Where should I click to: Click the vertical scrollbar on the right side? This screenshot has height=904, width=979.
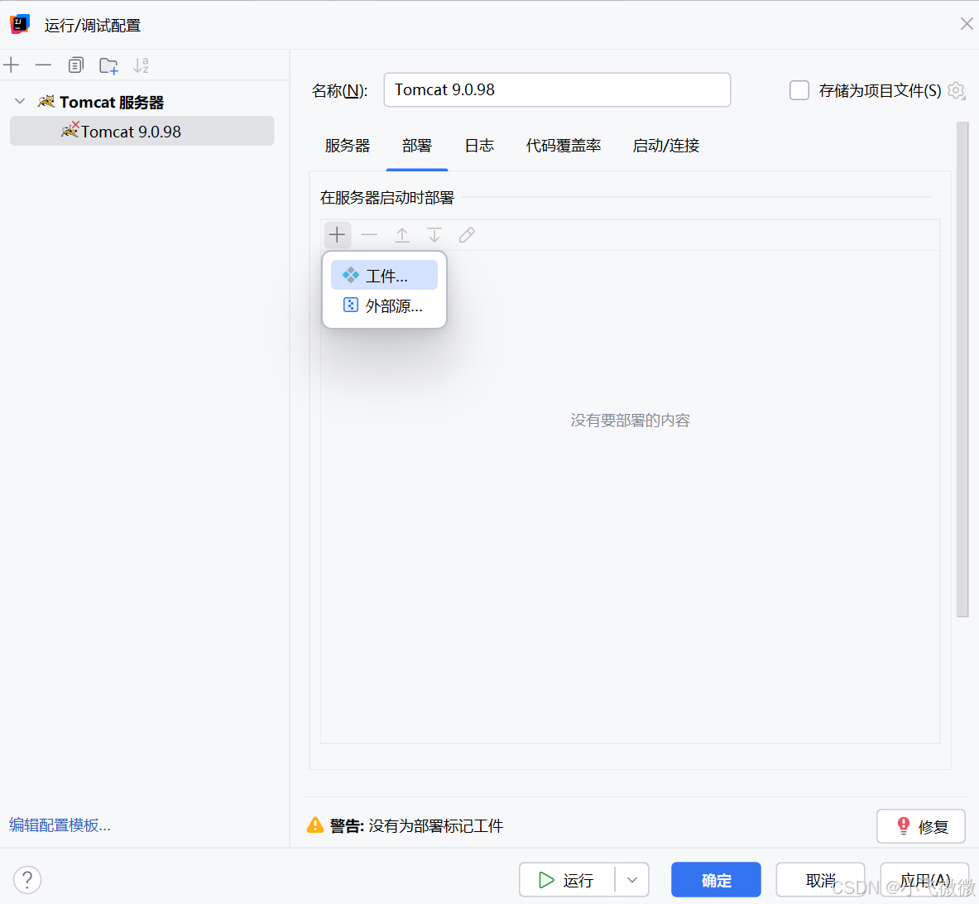(962, 368)
